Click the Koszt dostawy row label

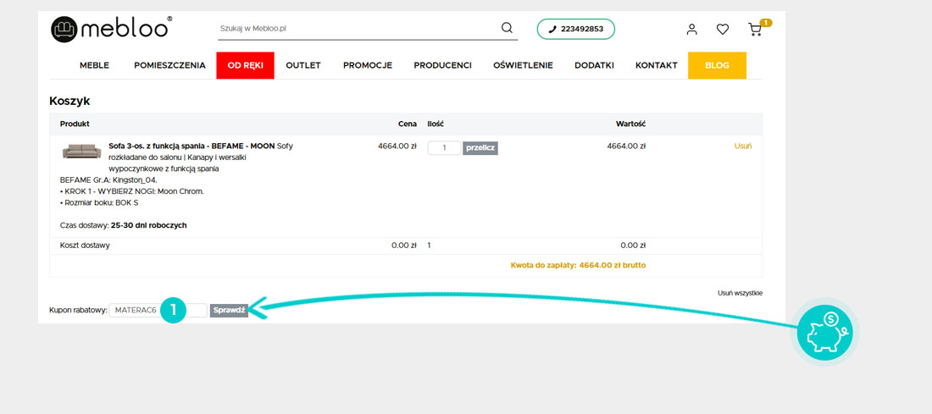(x=85, y=246)
